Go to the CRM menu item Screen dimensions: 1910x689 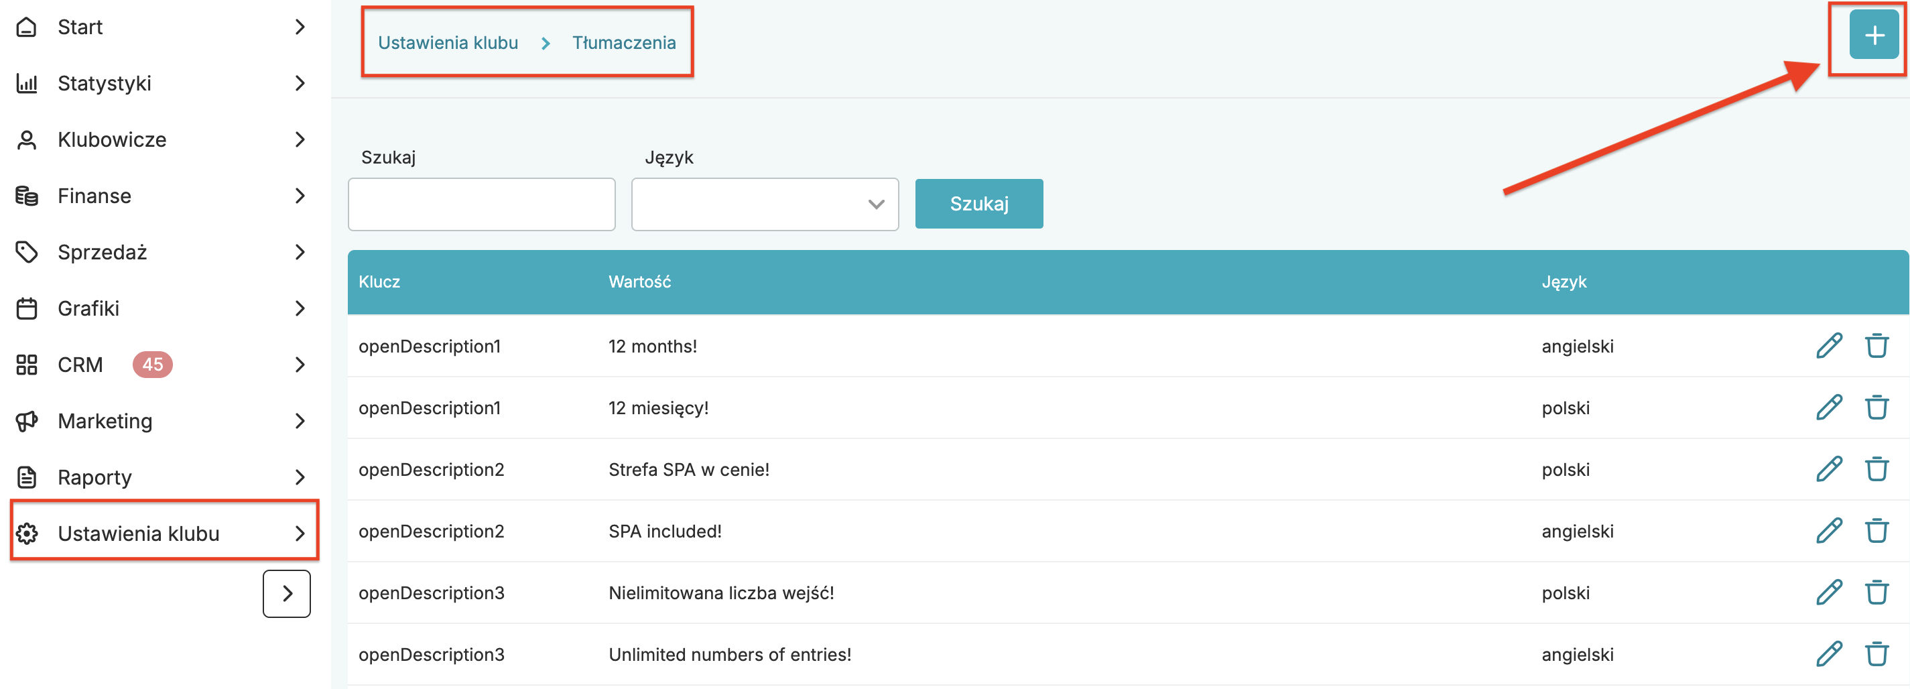[x=80, y=365]
